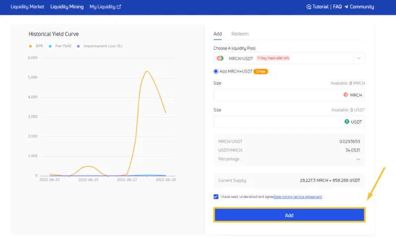Open the Tutorial link

click(320, 7)
